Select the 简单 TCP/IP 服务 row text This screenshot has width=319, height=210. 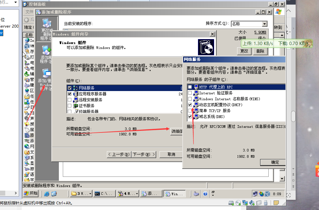[x=215, y=111]
